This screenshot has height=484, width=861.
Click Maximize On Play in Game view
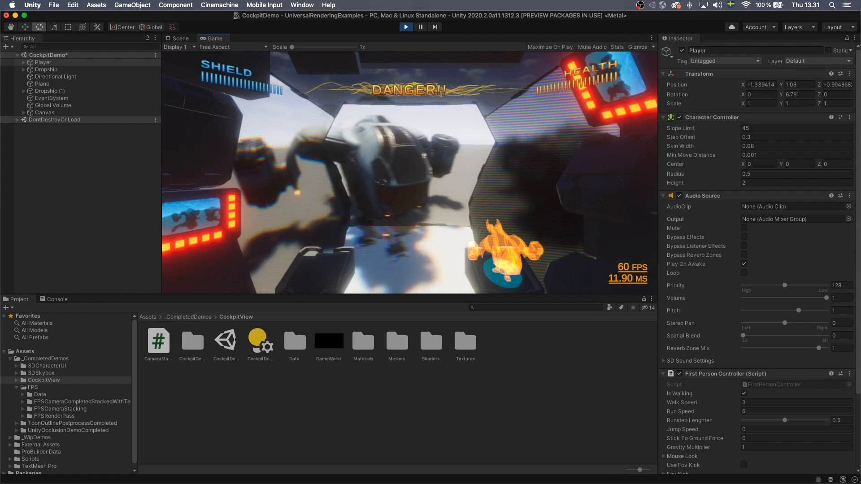550,47
